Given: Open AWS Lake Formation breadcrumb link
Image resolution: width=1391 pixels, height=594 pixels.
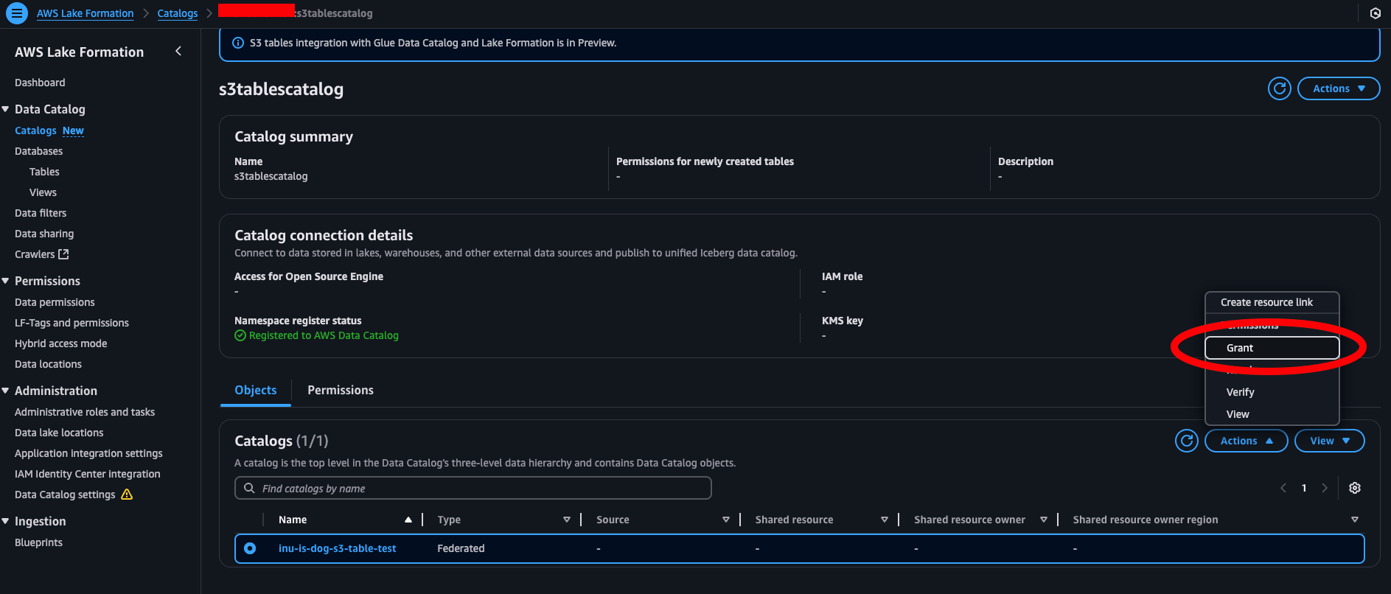Looking at the screenshot, I should click(x=86, y=13).
